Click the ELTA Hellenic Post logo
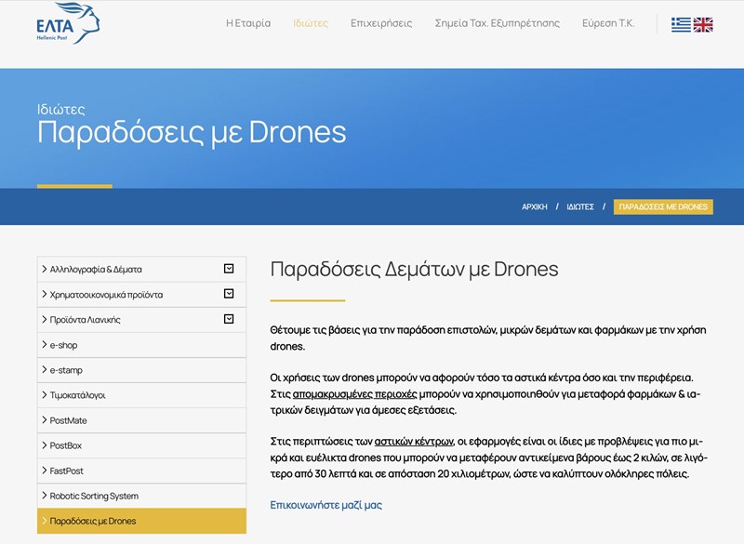This screenshot has width=744, height=544. click(66, 23)
